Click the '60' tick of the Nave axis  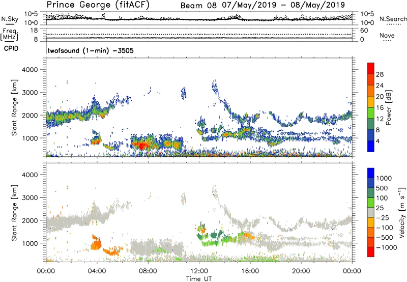[x=364, y=31]
